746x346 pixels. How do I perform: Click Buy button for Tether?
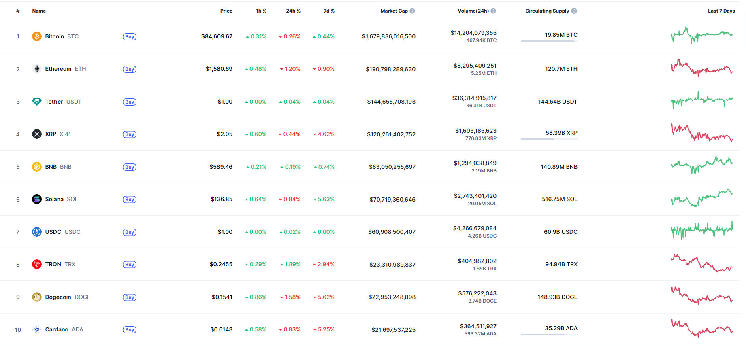pyautogui.click(x=130, y=102)
